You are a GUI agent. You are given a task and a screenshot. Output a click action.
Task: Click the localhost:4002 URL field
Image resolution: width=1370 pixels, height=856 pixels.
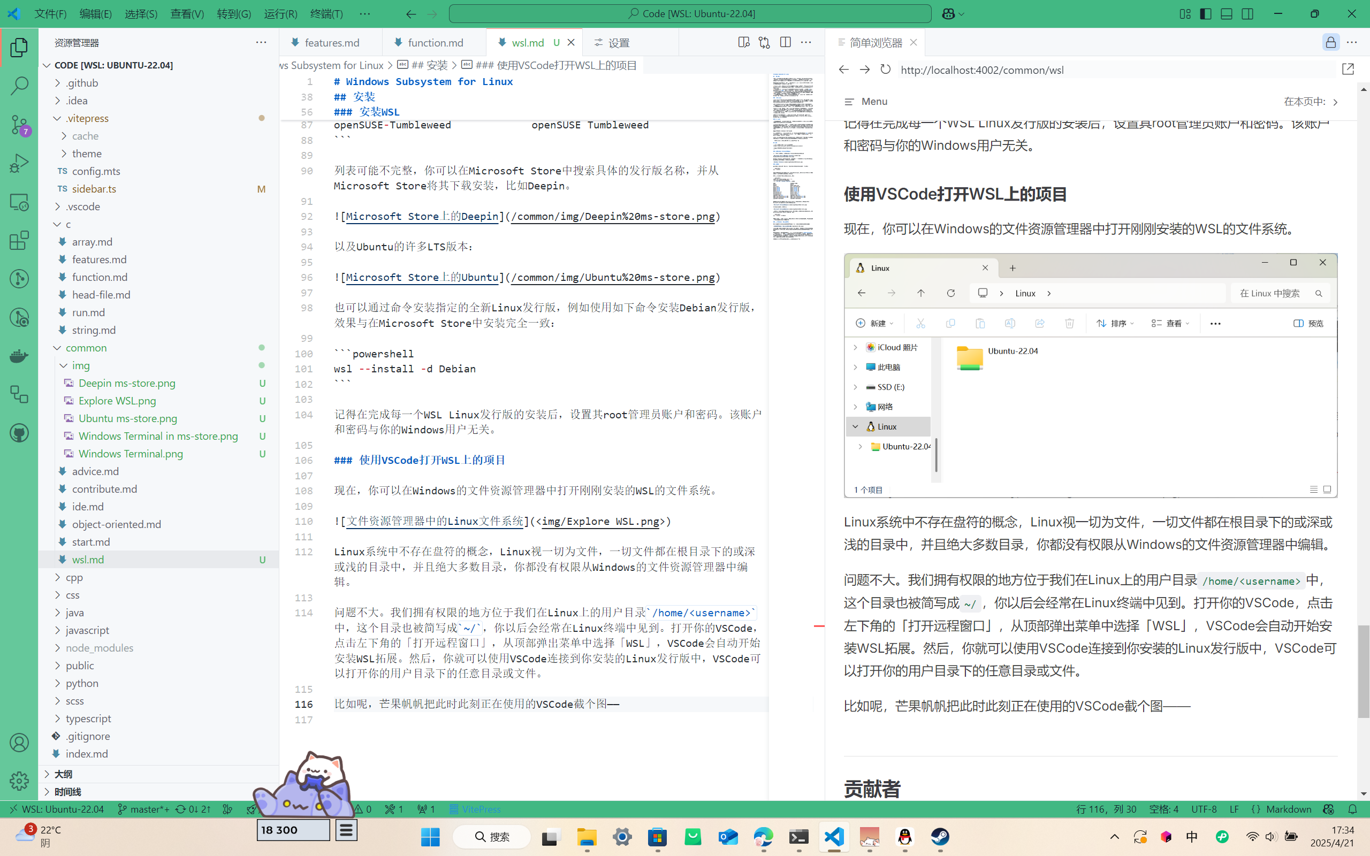tap(1115, 70)
